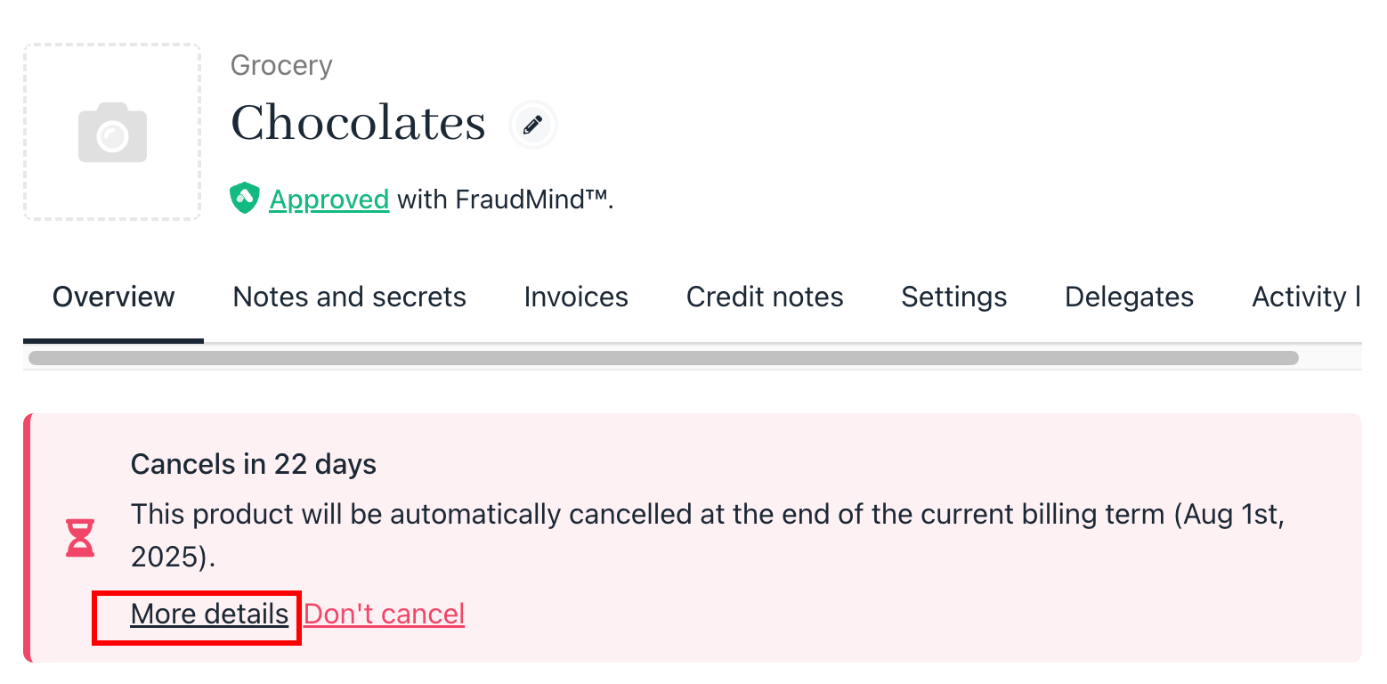Go to the Invoices tab
The width and height of the screenshot is (1387, 684).
click(x=576, y=297)
